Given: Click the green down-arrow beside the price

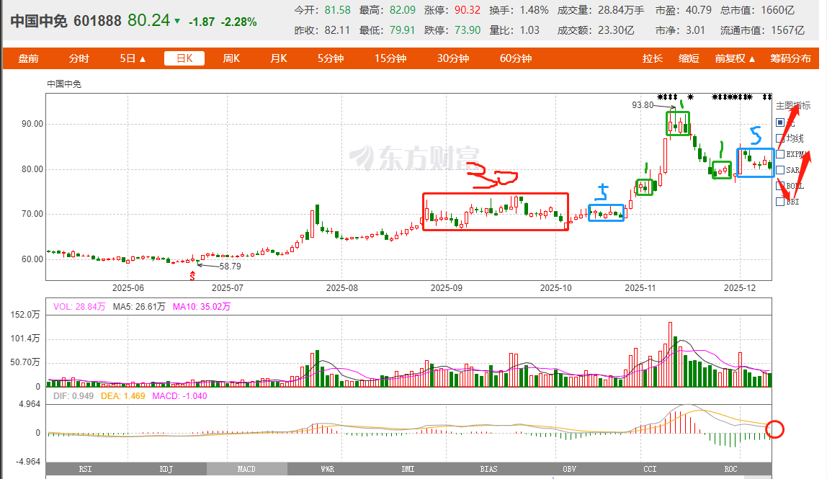Looking at the screenshot, I should click(177, 22).
